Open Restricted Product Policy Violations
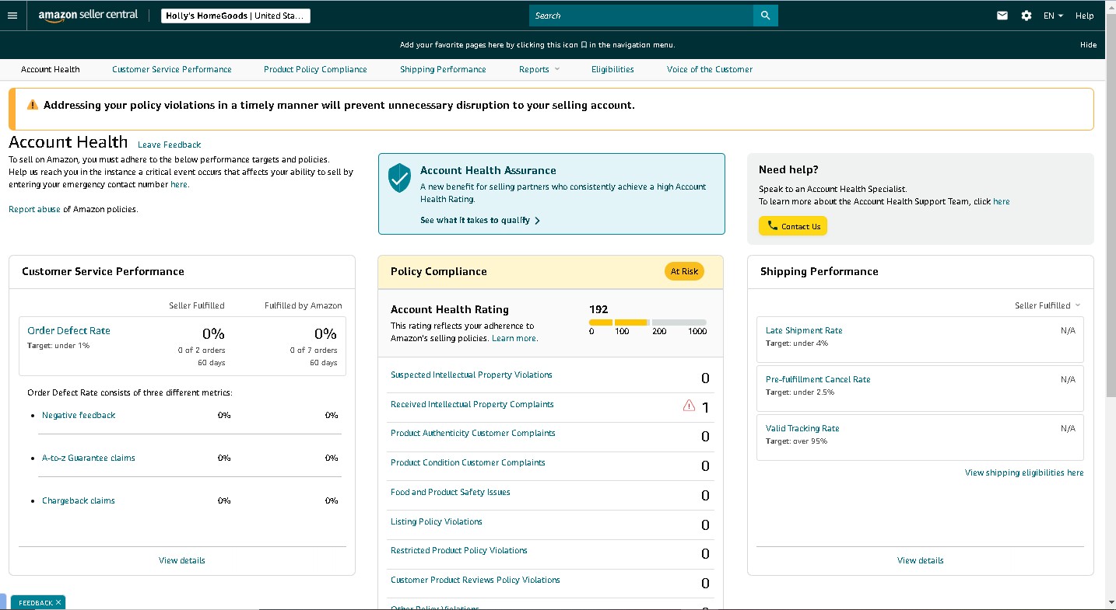The width and height of the screenshot is (1116, 610). 459,550
